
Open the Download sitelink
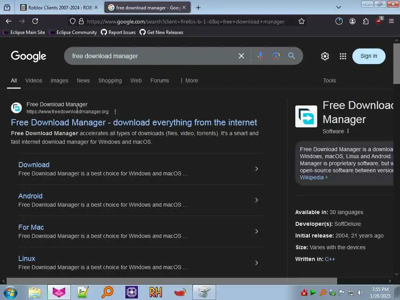pos(34,165)
